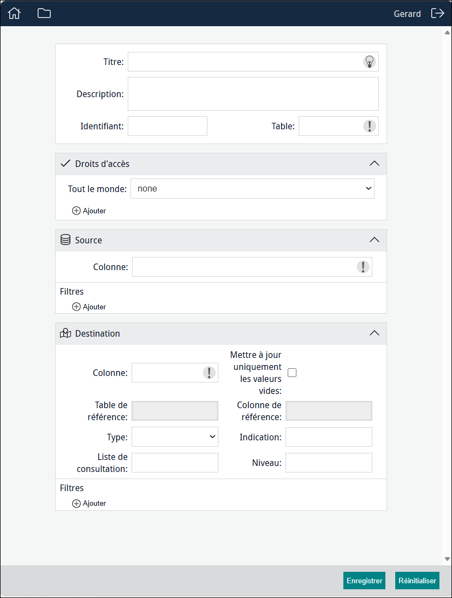The width and height of the screenshot is (452, 598).
Task: Click the exclamation icon in Table field
Action: point(369,126)
